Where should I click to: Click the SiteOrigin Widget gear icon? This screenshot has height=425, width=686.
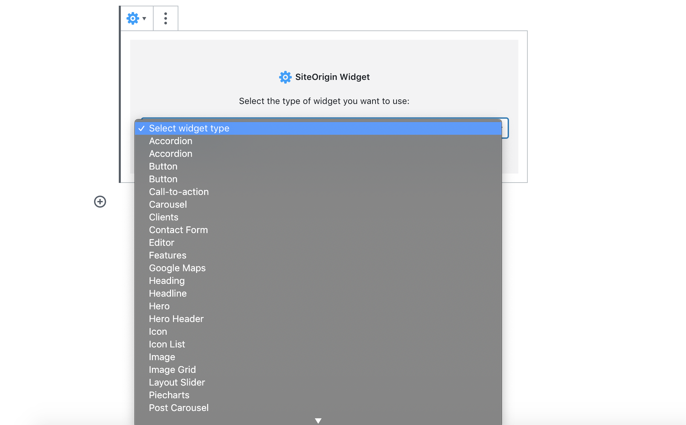(285, 77)
